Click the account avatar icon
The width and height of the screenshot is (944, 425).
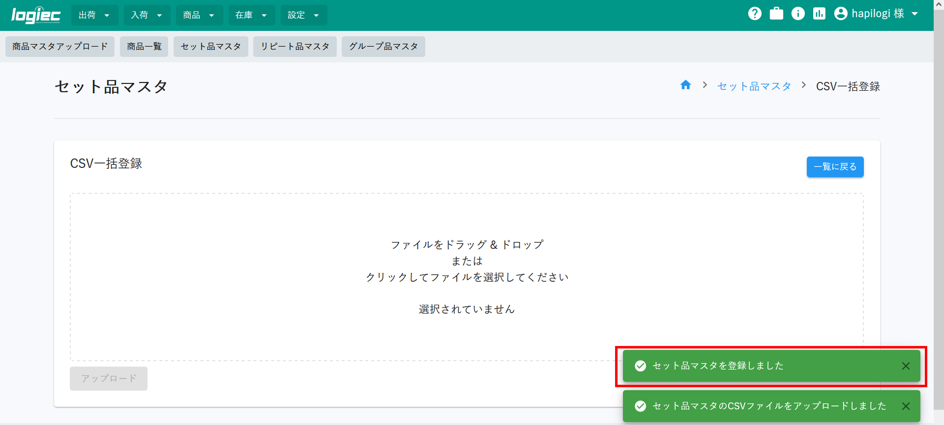(x=841, y=14)
